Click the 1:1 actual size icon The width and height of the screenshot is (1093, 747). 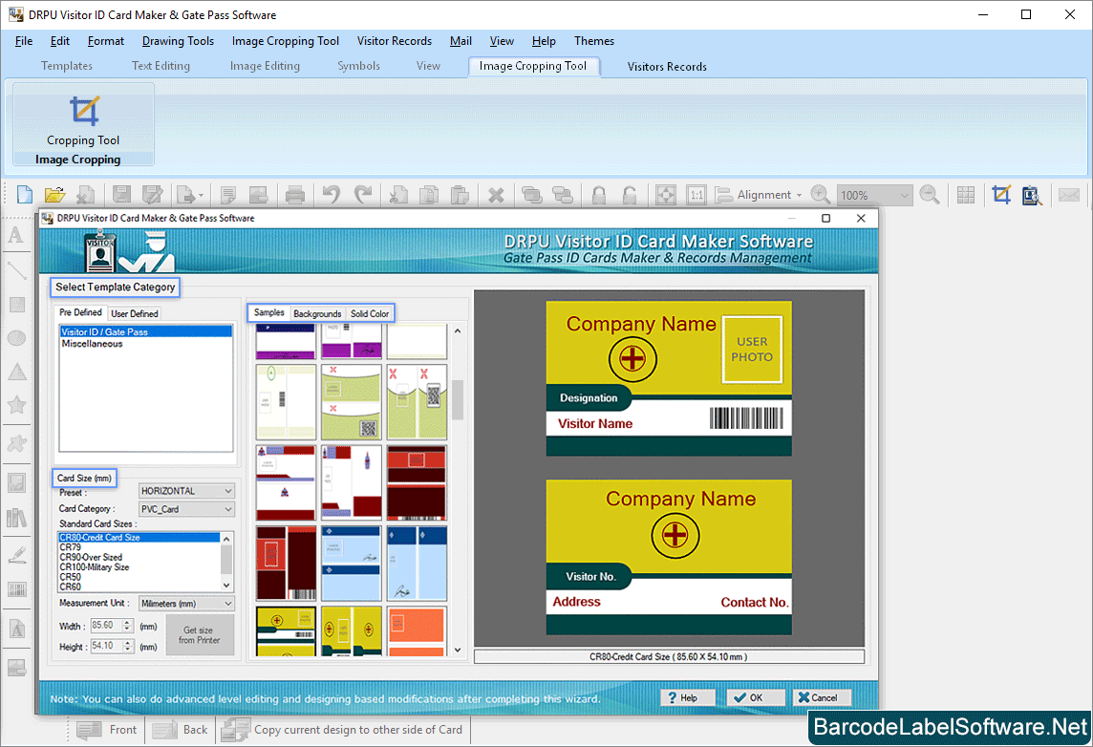[x=697, y=194]
